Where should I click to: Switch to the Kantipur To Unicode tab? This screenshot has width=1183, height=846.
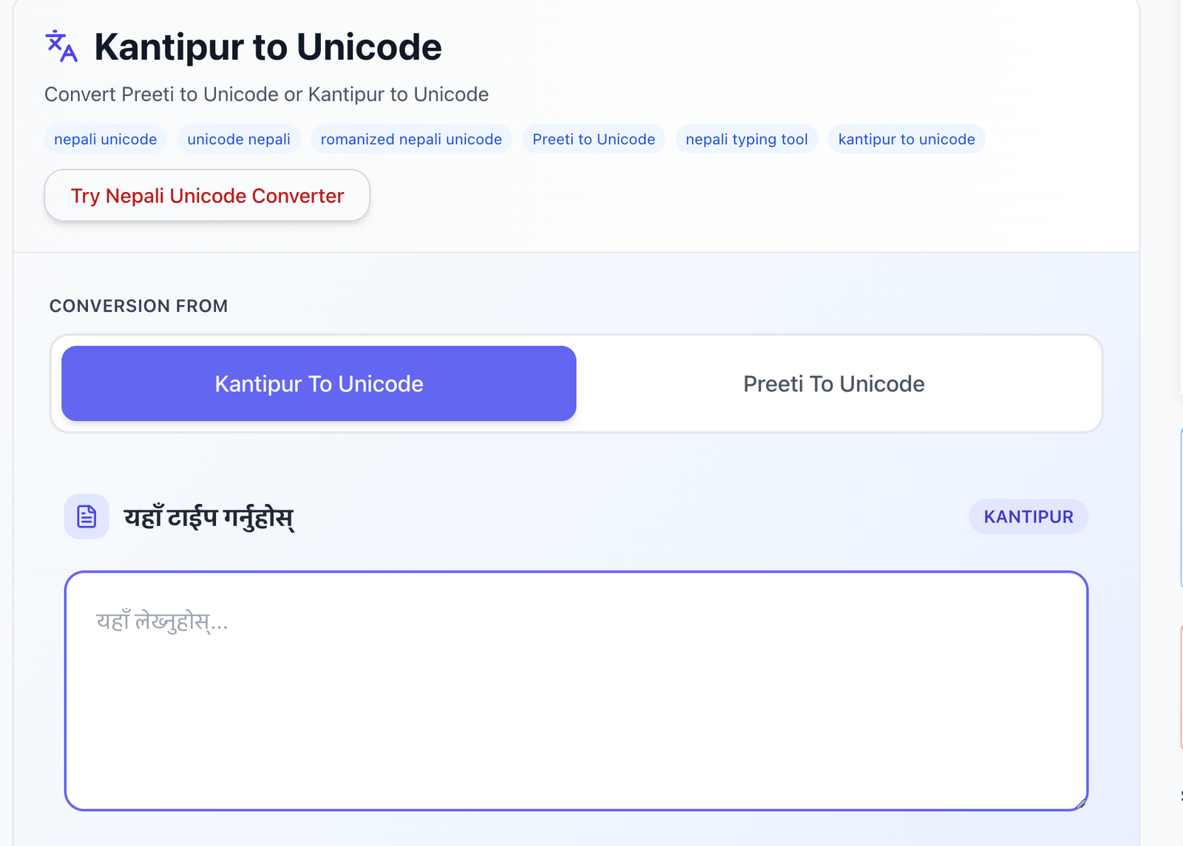coord(319,383)
